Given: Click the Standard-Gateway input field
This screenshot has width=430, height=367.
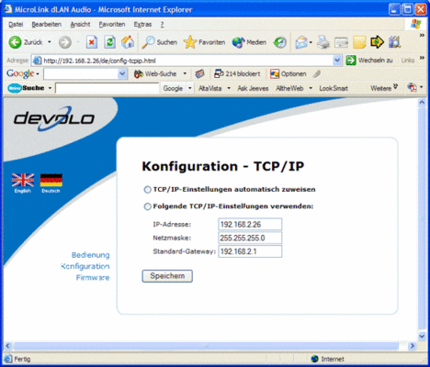Looking at the screenshot, I should (x=250, y=251).
